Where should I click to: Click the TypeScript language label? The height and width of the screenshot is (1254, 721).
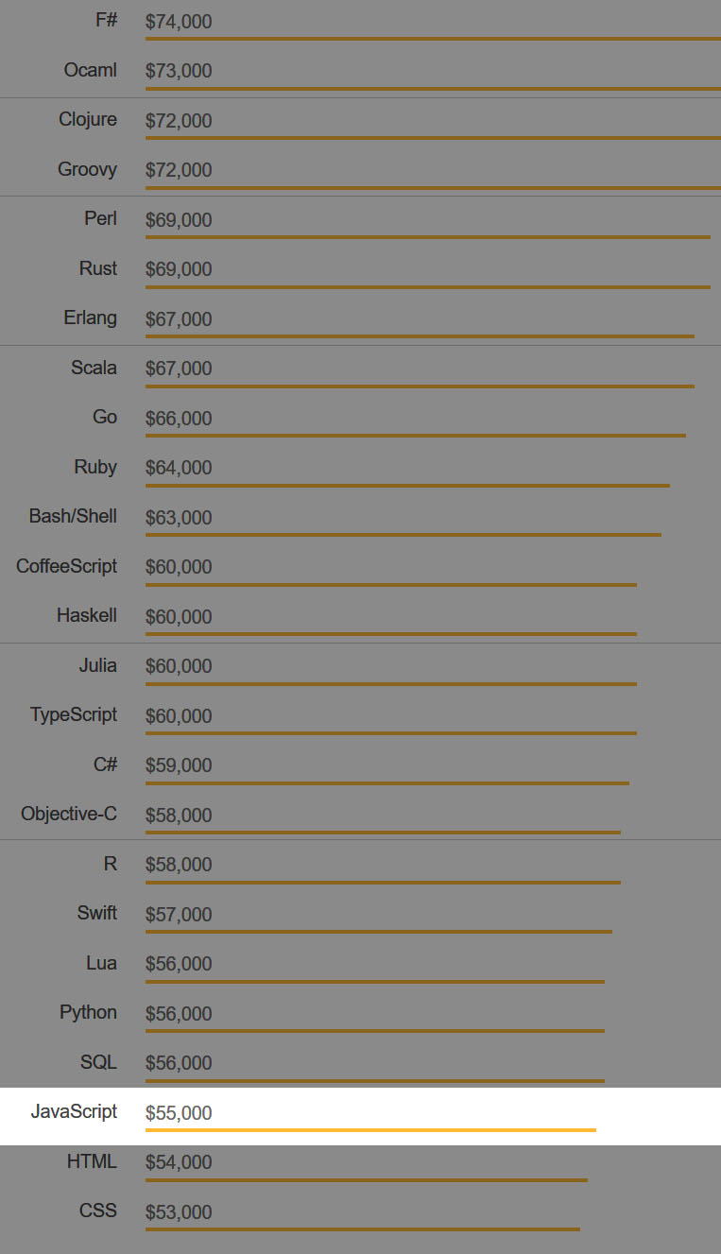point(74,714)
